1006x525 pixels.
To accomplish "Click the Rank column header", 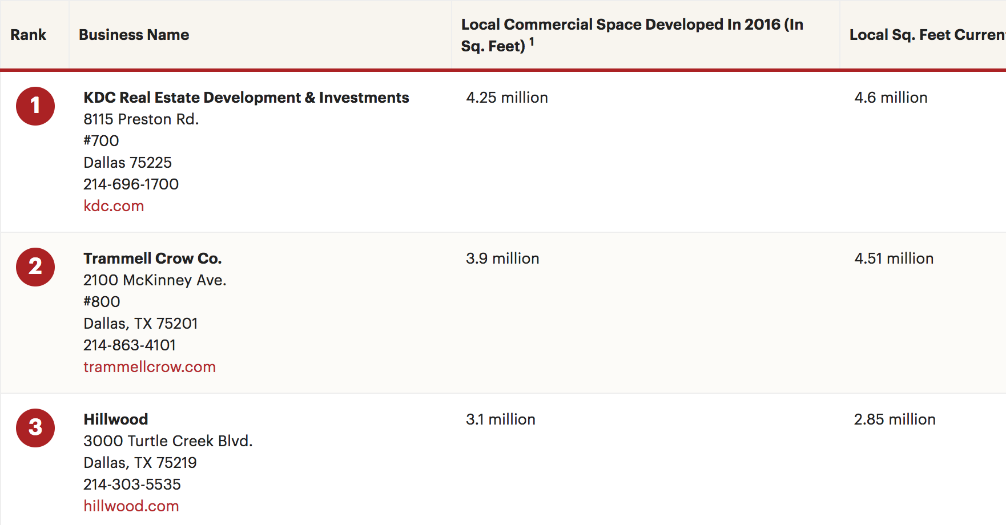I will pos(28,35).
